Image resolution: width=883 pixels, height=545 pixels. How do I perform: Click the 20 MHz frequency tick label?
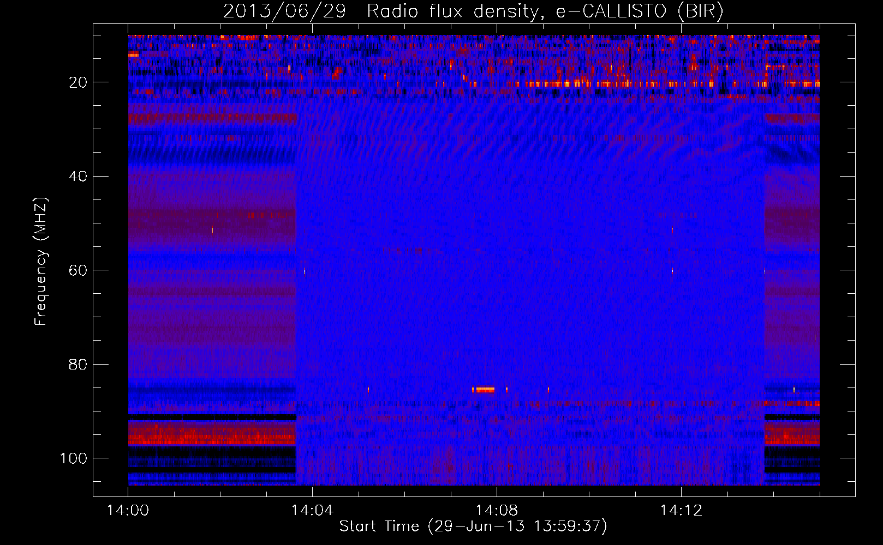pyautogui.click(x=78, y=82)
